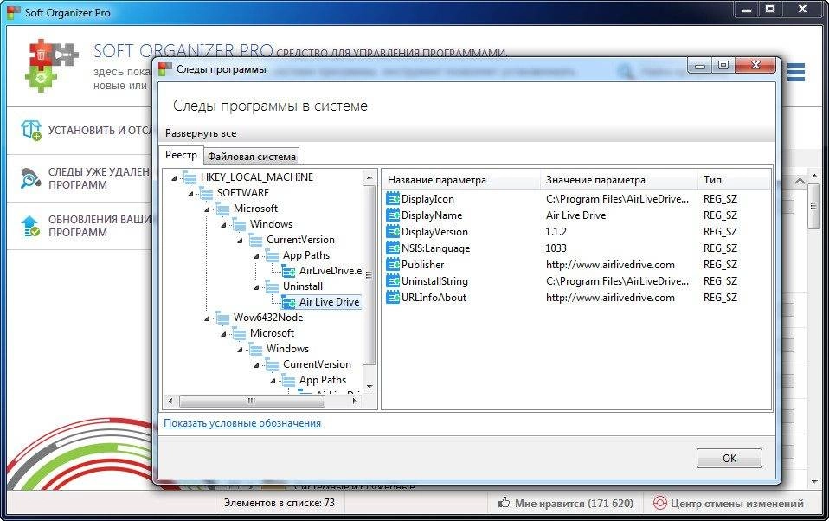
Task: Click the NSIS:Language registry value icon
Action: [393, 248]
